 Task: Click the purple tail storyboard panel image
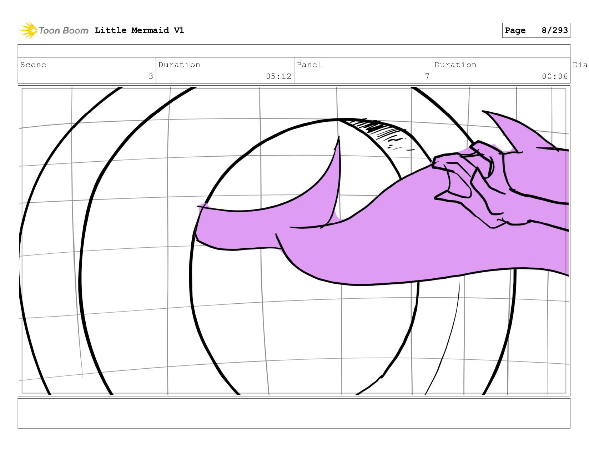click(294, 241)
